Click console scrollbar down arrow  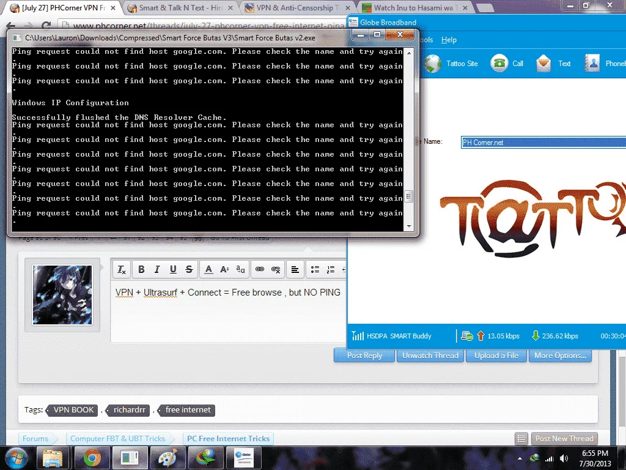(409, 226)
